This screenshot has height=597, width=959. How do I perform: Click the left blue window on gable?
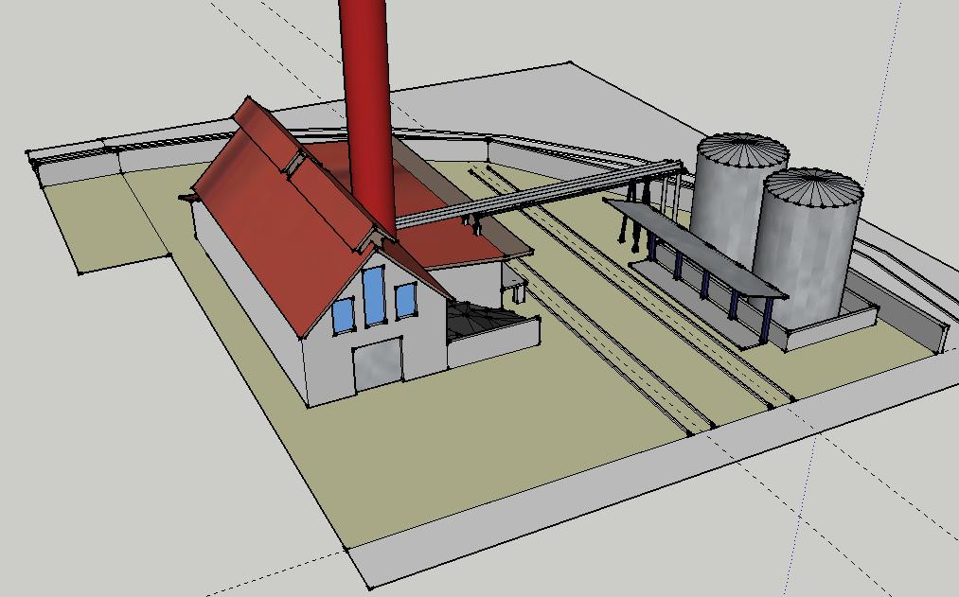click(343, 313)
